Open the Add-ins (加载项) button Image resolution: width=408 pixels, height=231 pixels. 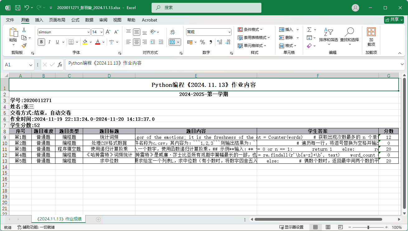click(x=371, y=37)
